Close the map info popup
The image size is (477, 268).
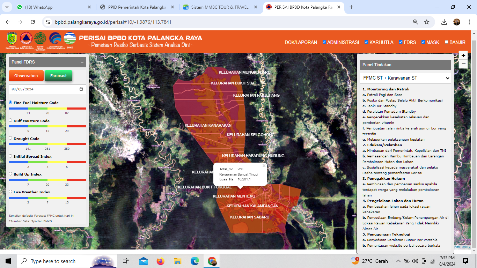click(264, 166)
